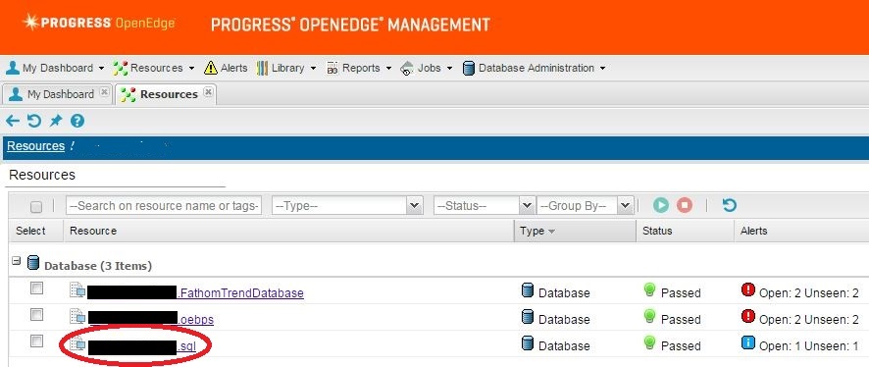The height and width of the screenshot is (367, 869).
Task: Click the database cylinder icon in FathomTrendDatabase row
Action: [528, 289]
